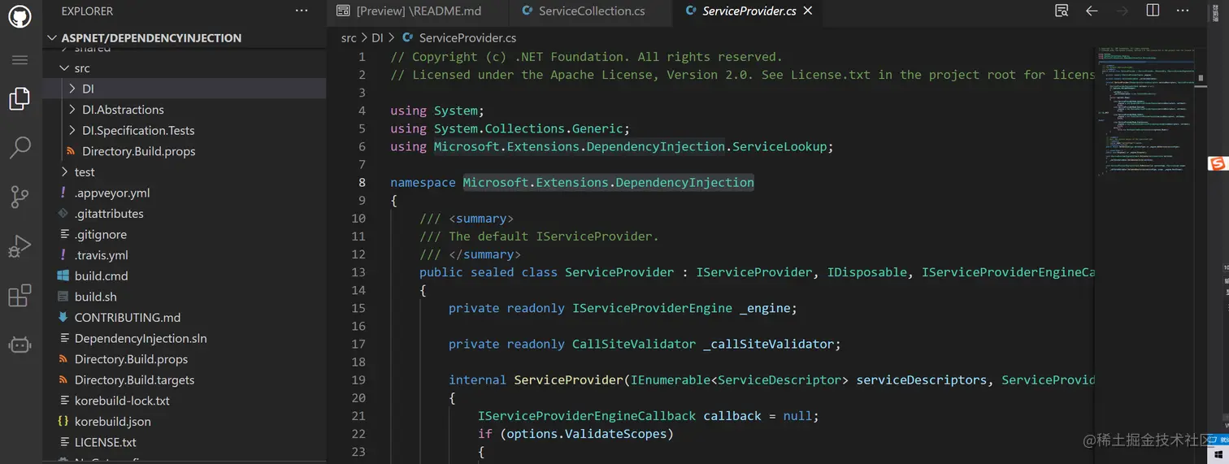The height and width of the screenshot is (464, 1229).
Task: Click line number 13 in the gutter
Action: point(358,272)
